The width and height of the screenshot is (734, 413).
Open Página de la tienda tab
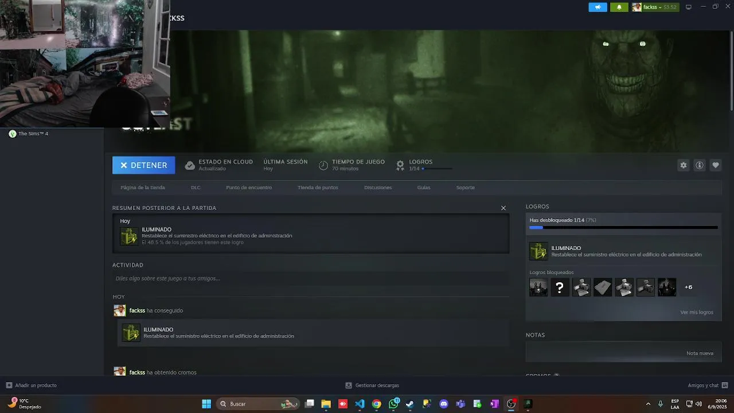pos(143,188)
